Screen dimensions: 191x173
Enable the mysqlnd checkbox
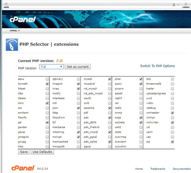coord(110,84)
